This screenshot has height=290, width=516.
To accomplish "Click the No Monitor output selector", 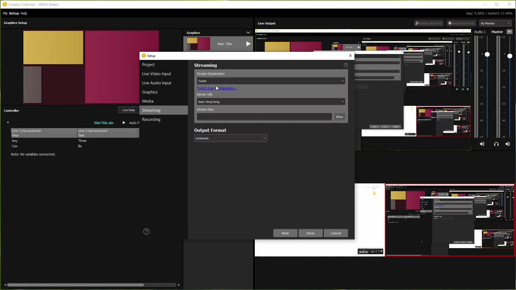I will pos(496,23).
